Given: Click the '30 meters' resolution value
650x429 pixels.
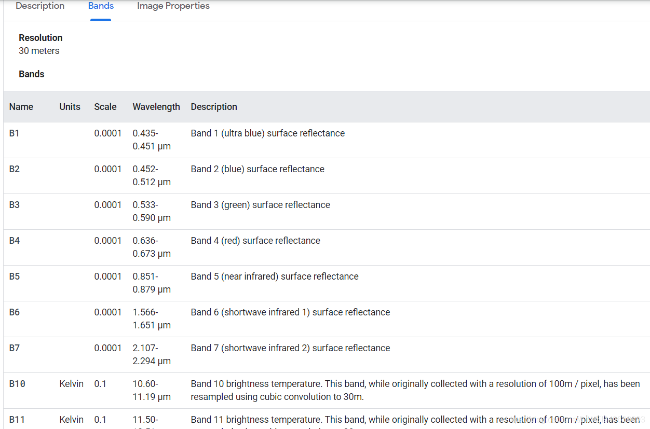Looking at the screenshot, I should [39, 51].
